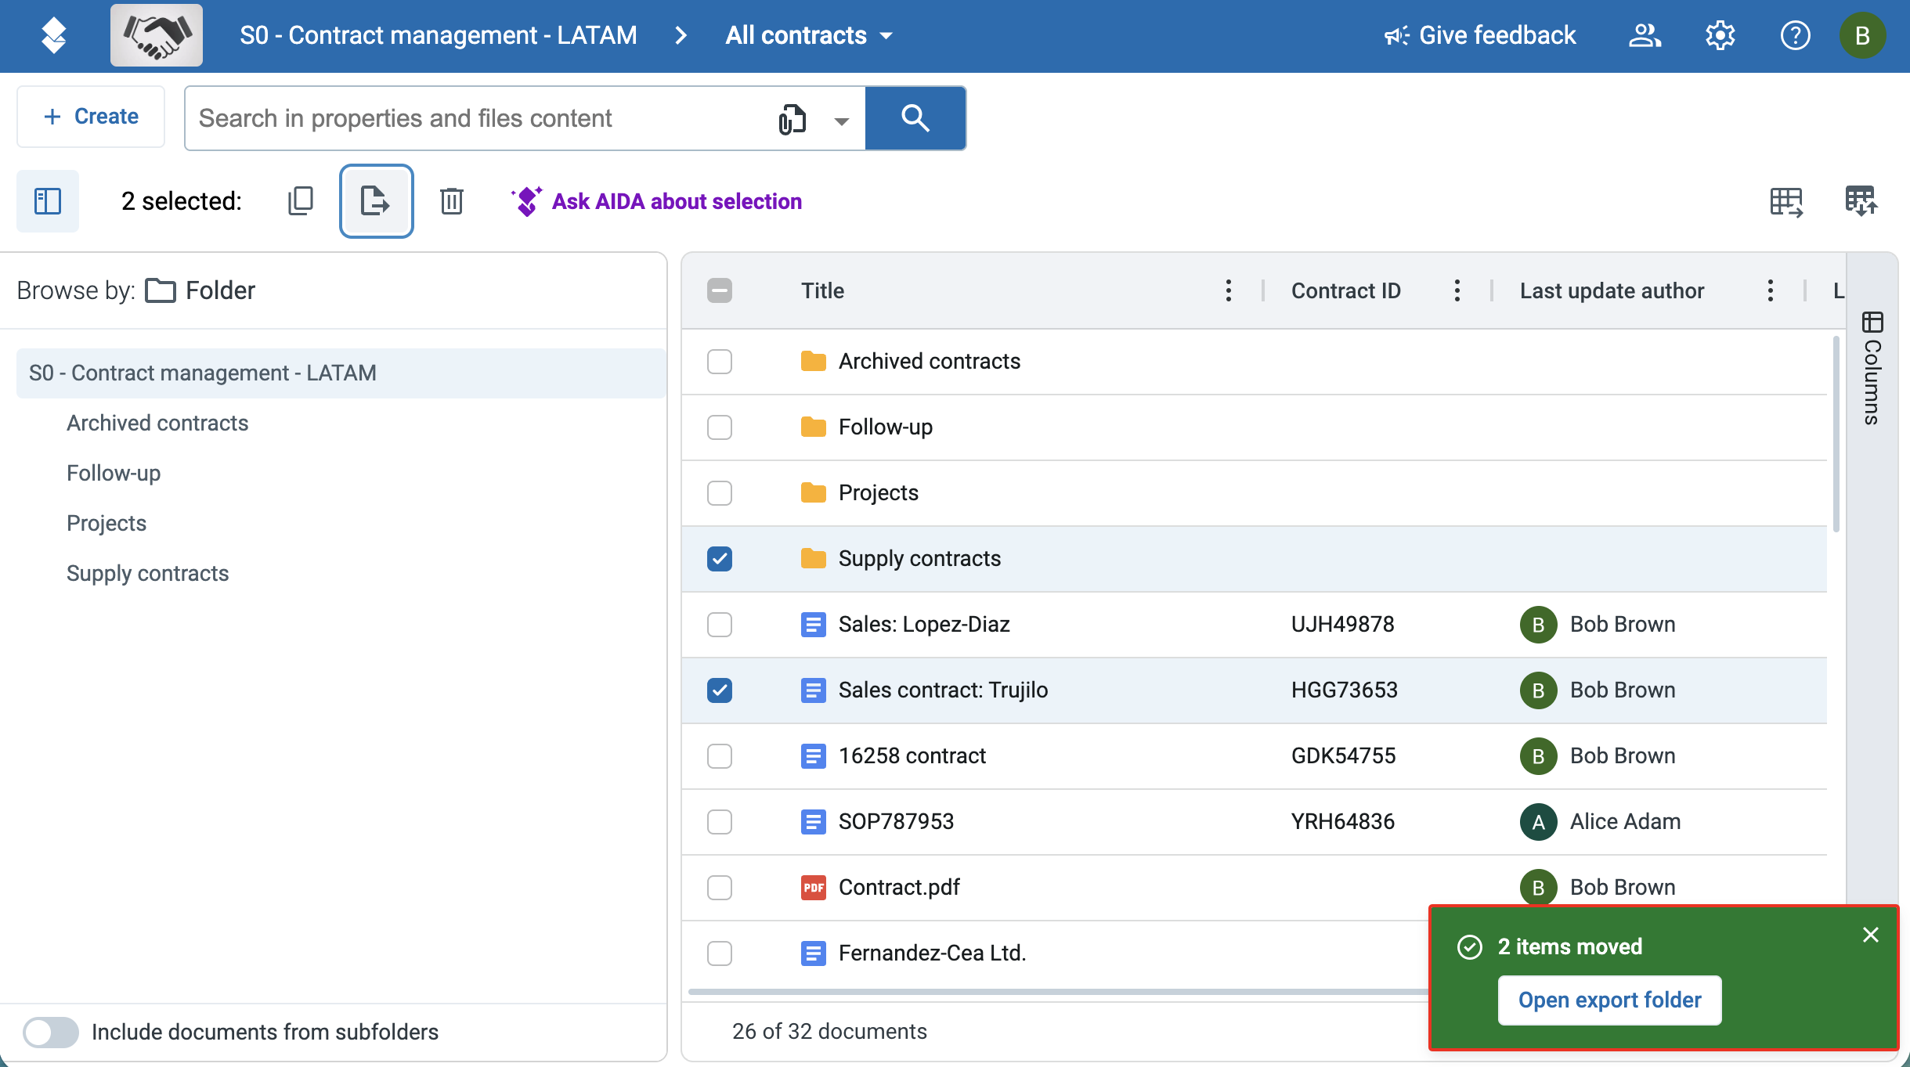Toggle the side panel layout icon

(x=48, y=201)
